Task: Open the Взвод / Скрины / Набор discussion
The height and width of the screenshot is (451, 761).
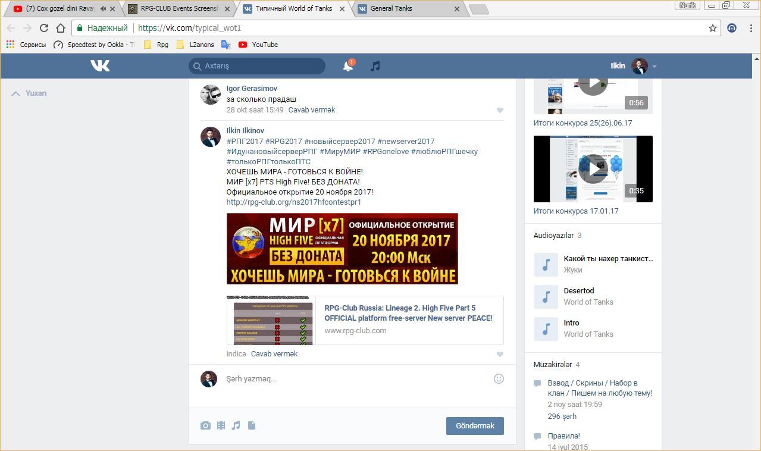Action: point(600,388)
